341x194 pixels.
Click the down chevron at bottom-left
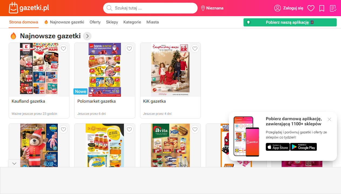click(x=14, y=163)
